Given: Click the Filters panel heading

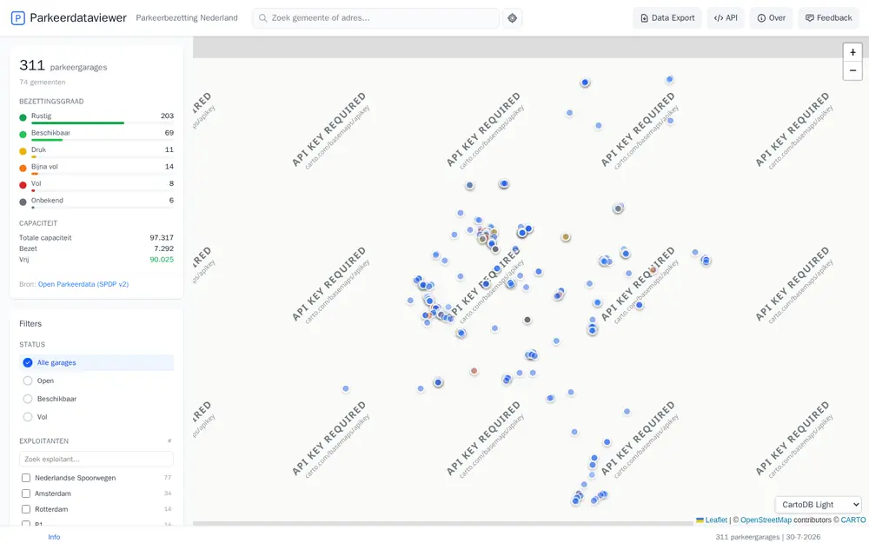Looking at the screenshot, I should [30, 323].
